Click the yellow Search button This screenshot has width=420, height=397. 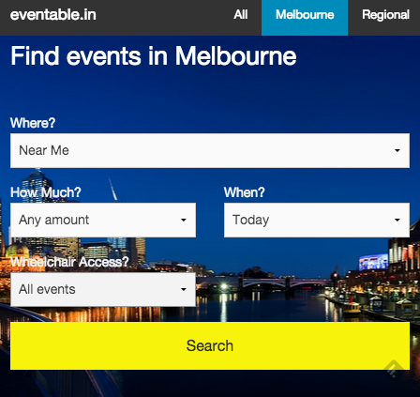[210, 345]
